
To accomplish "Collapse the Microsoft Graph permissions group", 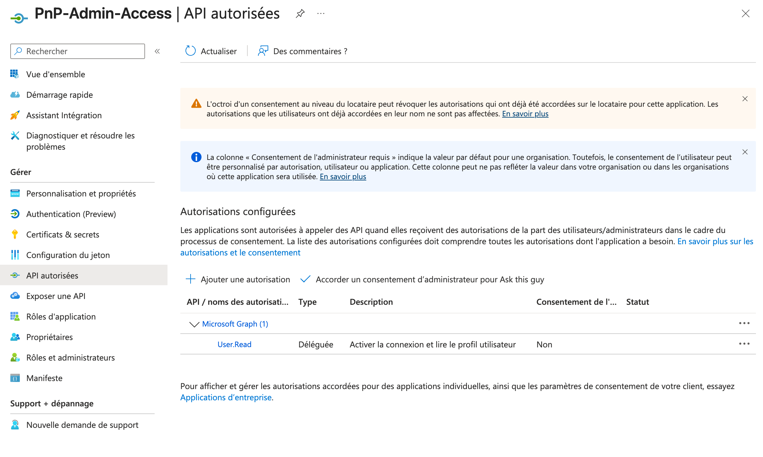I will pyautogui.click(x=194, y=324).
